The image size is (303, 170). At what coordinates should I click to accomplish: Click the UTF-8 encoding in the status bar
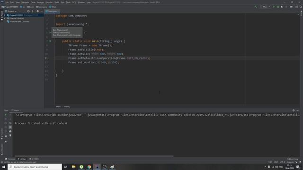tap(282, 162)
